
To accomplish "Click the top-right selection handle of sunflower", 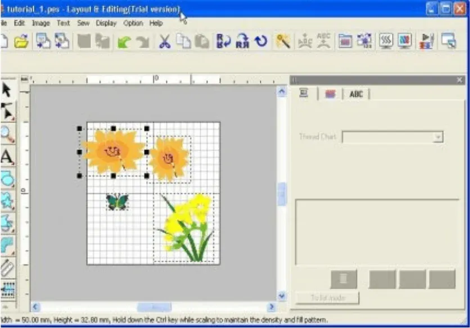I will pyautogui.click(x=147, y=129).
